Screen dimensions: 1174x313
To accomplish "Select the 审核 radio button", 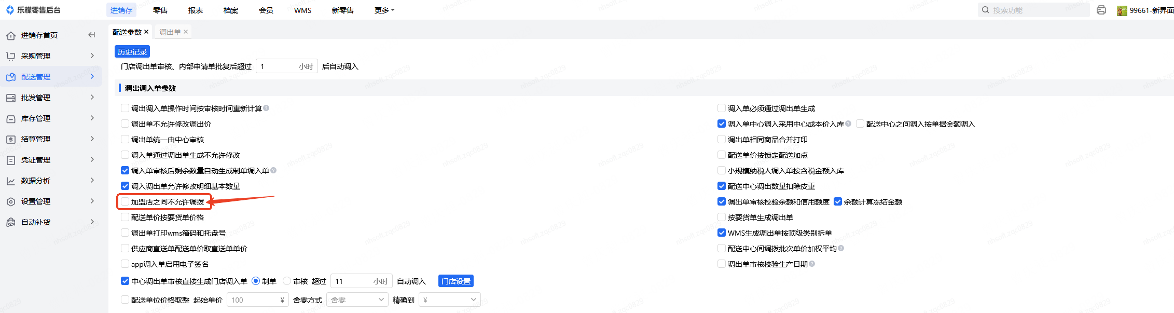I will pos(287,281).
